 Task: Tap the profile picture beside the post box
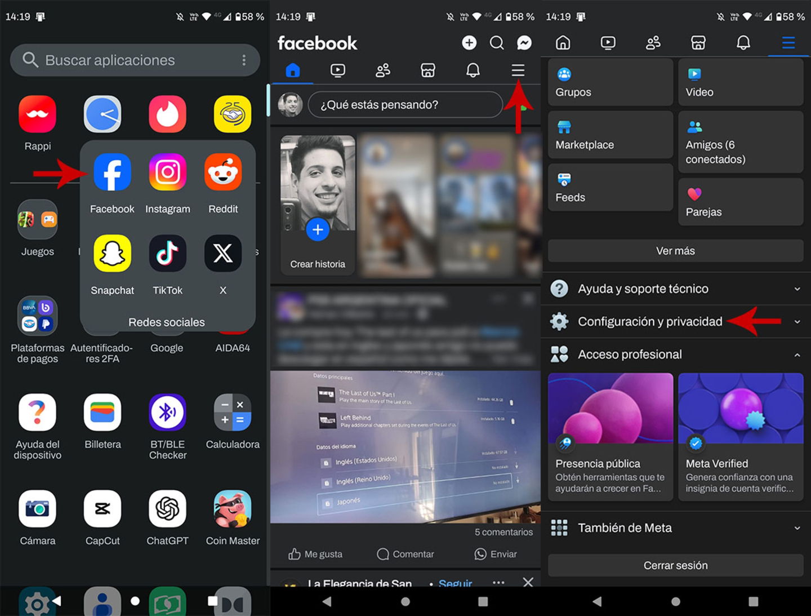coord(290,105)
